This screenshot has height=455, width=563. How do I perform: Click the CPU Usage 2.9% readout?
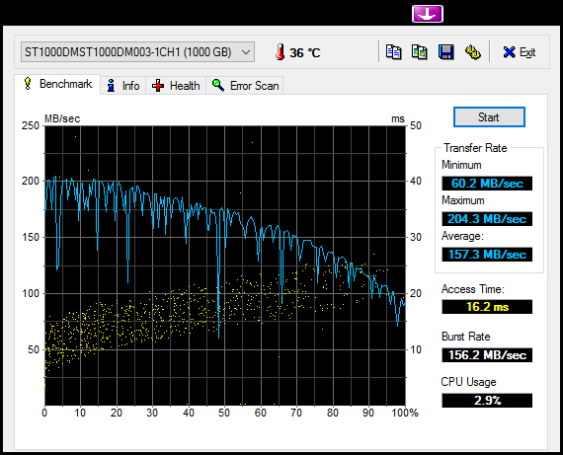487,401
